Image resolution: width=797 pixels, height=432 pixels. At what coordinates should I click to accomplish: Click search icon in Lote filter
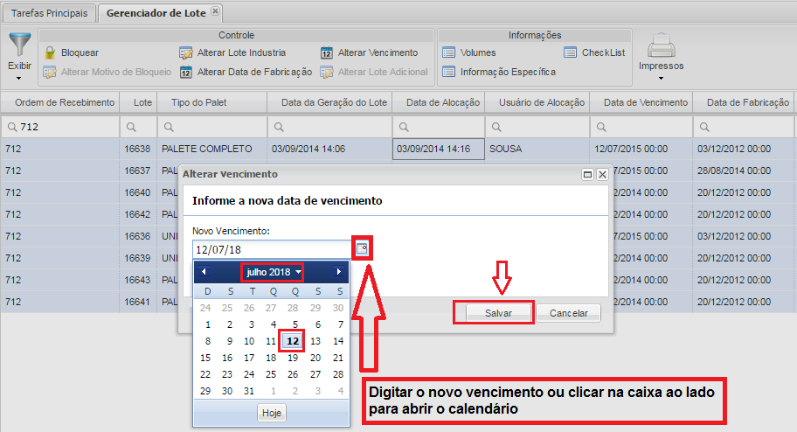click(x=131, y=127)
